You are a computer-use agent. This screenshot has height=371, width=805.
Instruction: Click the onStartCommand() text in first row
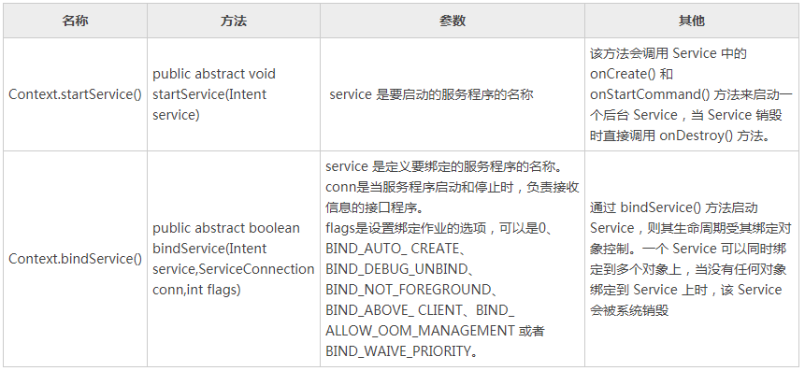[642, 94]
